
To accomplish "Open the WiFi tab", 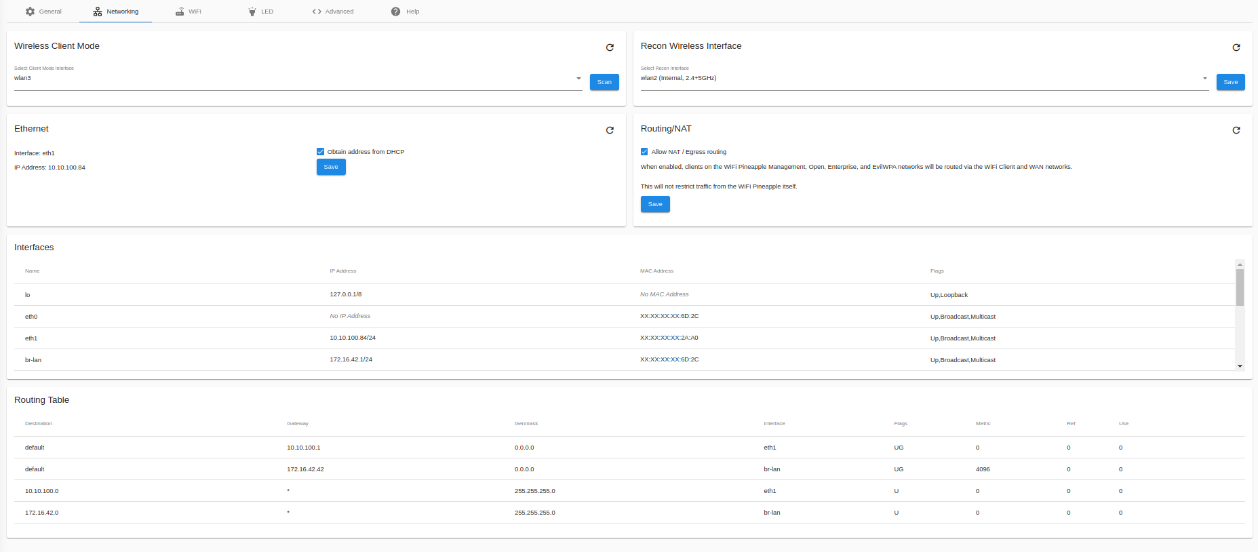I will click(188, 12).
